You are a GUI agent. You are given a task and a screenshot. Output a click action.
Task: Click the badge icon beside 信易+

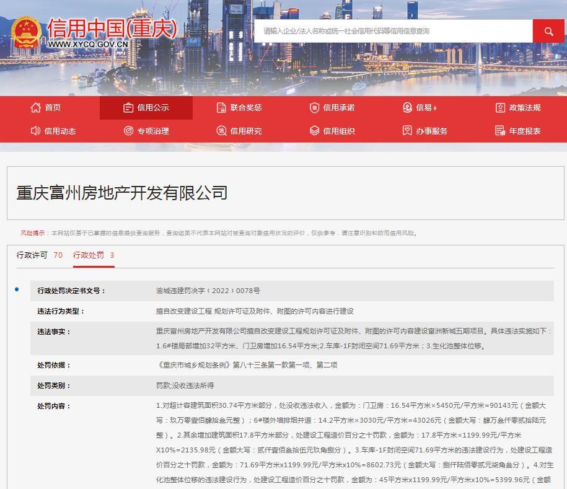tap(408, 108)
